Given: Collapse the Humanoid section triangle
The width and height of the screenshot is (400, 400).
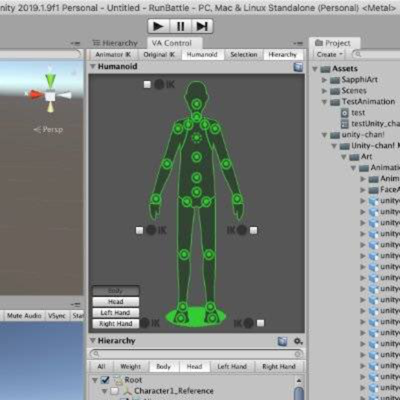Looking at the screenshot, I should pos(93,67).
